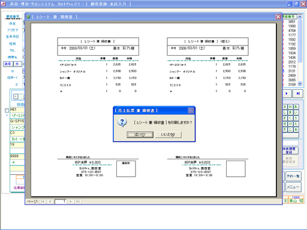Click the last record arrow button

[298, 93]
